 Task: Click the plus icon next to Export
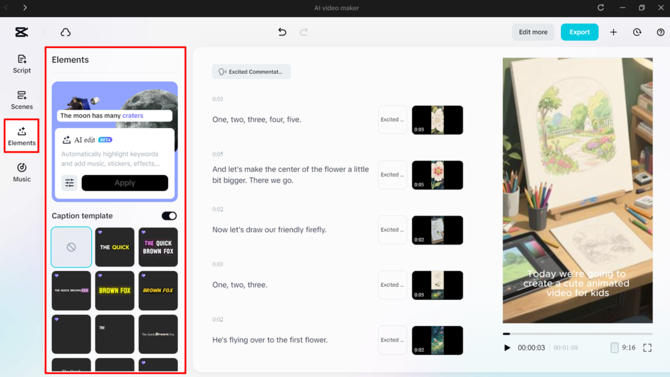point(614,32)
